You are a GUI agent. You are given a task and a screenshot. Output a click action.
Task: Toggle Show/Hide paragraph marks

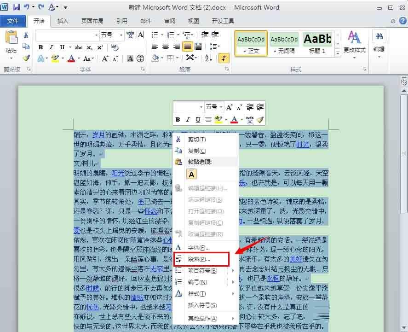pos(224,58)
